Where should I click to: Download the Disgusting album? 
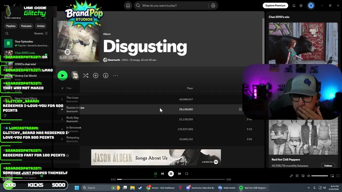pos(106,76)
